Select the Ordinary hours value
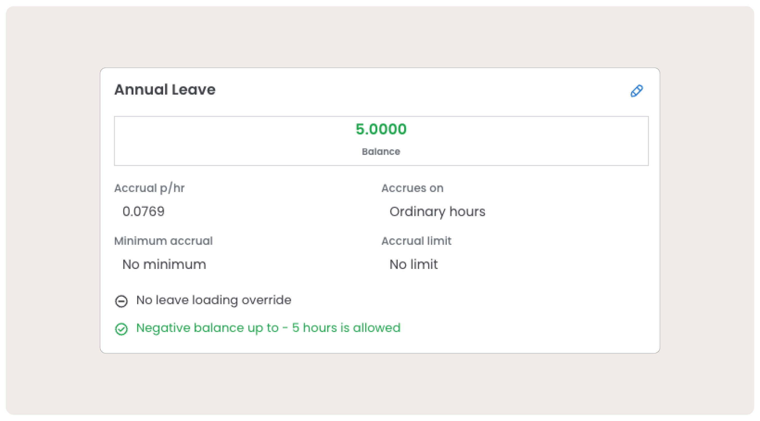This screenshot has width=760, height=421. coord(437,212)
